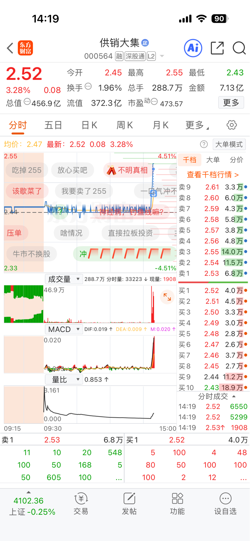Tap the 直接拉板投资 comment bubble

130,233
